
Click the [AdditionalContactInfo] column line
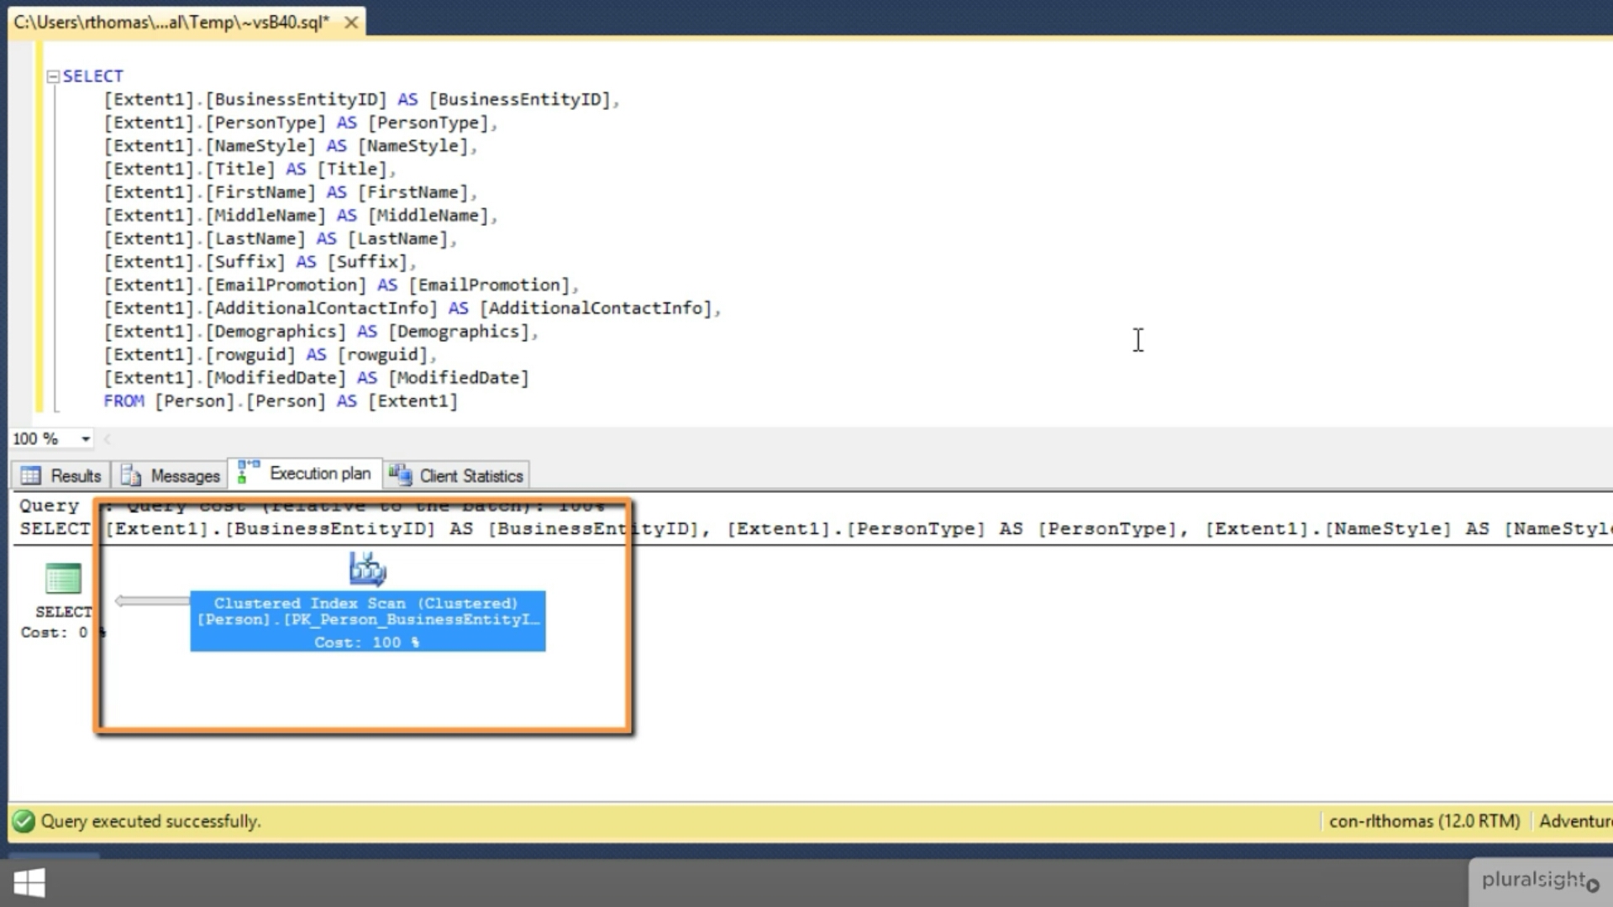pos(412,308)
